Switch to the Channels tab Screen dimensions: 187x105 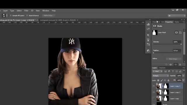point(162,68)
